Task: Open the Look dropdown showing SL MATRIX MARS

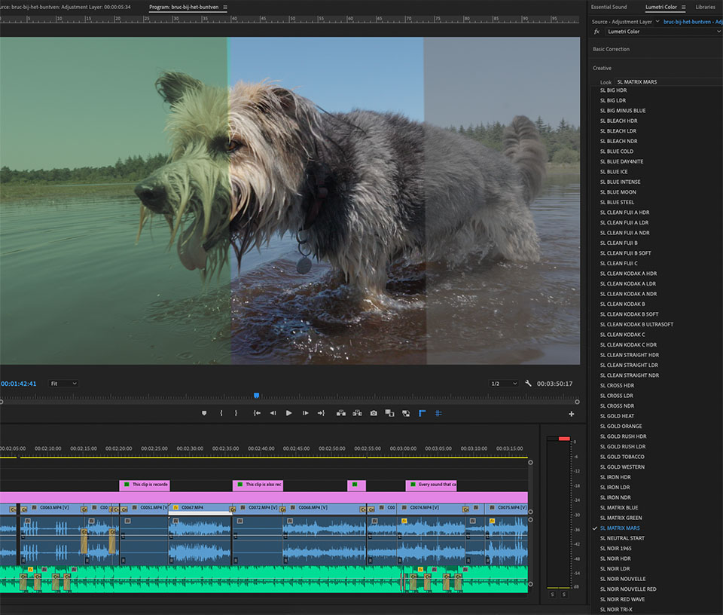Action: click(668, 81)
